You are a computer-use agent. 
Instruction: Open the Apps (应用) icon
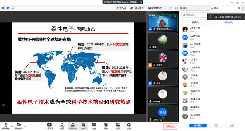[x=118, y=126]
